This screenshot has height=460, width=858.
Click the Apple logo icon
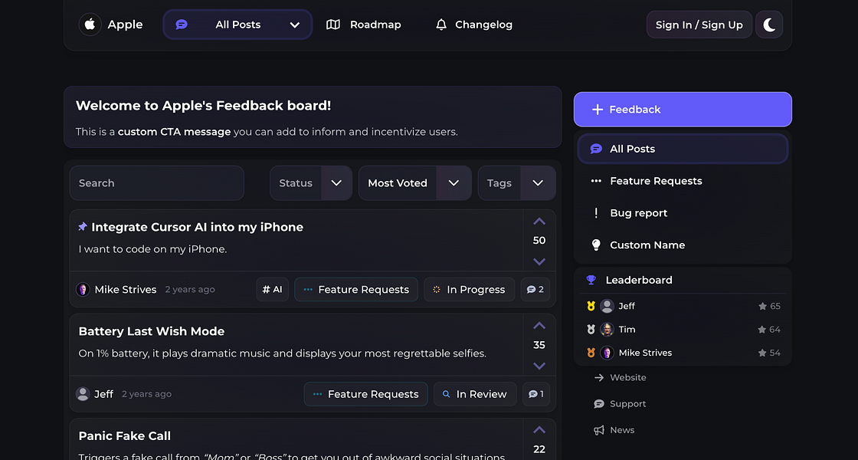click(90, 25)
